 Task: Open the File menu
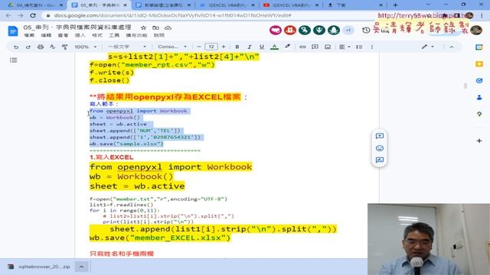point(29,35)
